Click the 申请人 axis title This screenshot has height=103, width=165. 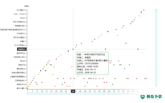(x=27, y=6)
